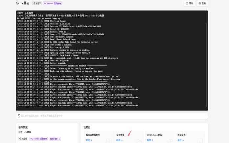The width and height of the screenshot is (229, 143).
Task: Click the 未运行 status tag in header
Action: point(37,3)
